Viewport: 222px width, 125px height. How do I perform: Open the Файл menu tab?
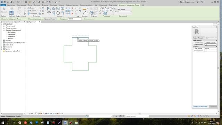(x=3, y=5)
